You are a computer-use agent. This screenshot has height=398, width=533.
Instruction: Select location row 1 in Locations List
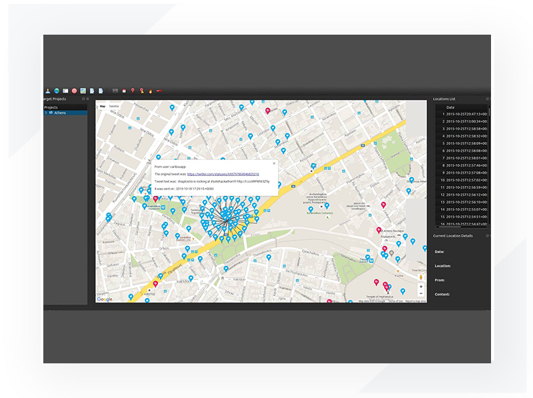465,114
